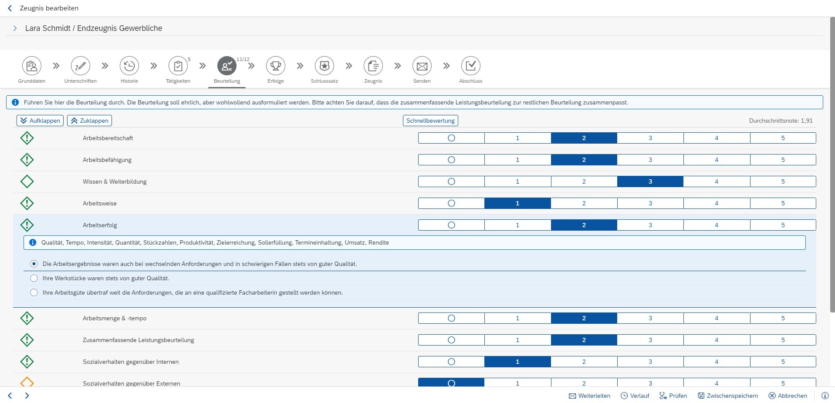Click the empty diamond icon for Wissen & Weiterbildung
Viewport: 835px width, 403px height.
[x=27, y=181]
